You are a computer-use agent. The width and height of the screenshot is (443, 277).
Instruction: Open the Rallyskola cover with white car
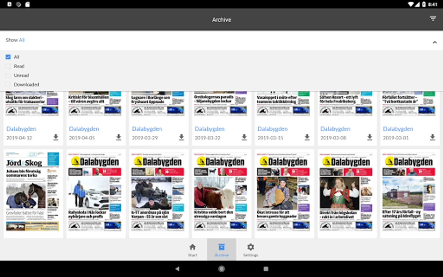[95, 191]
